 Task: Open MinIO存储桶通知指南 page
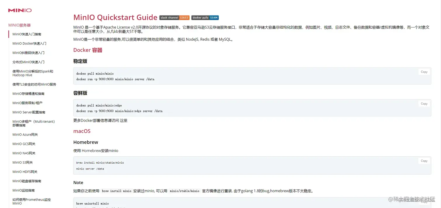pyautogui.click(x=29, y=94)
